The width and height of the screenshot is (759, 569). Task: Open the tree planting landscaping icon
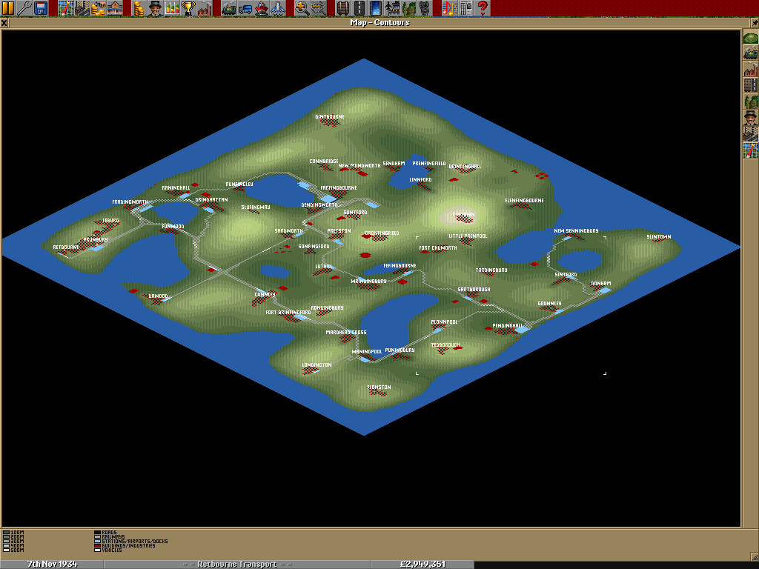408,7
